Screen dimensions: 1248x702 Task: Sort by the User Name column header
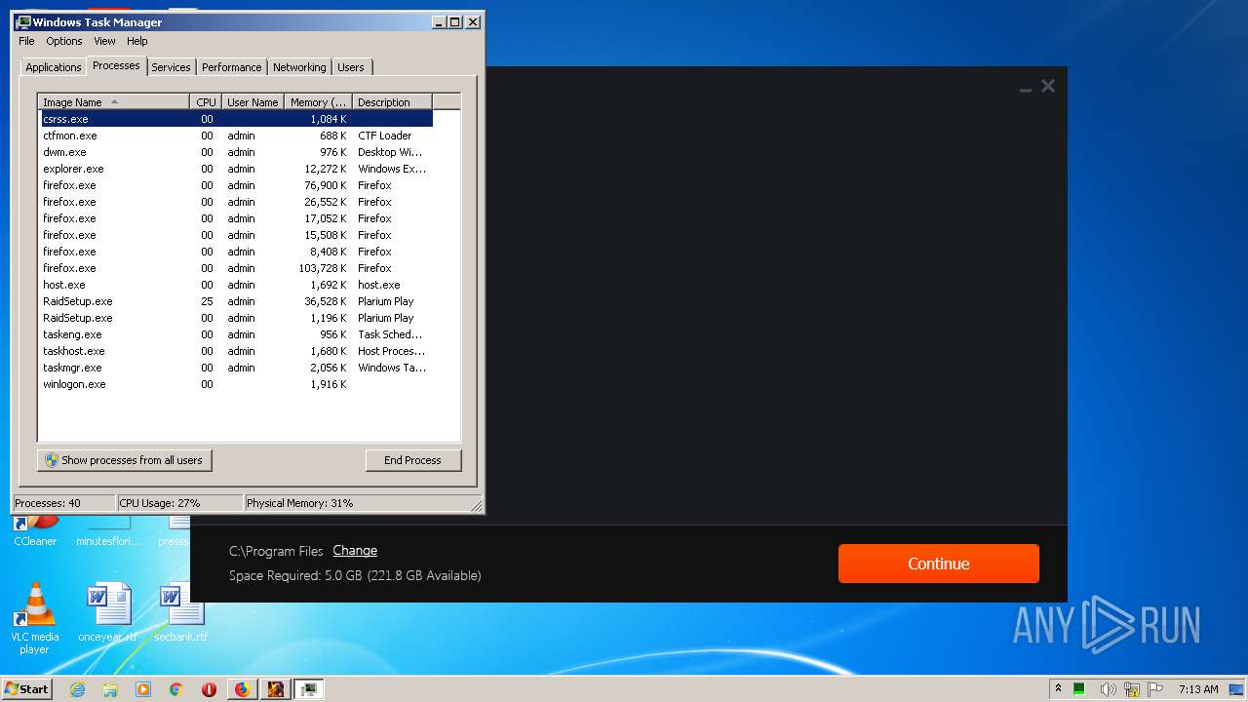(x=253, y=102)
